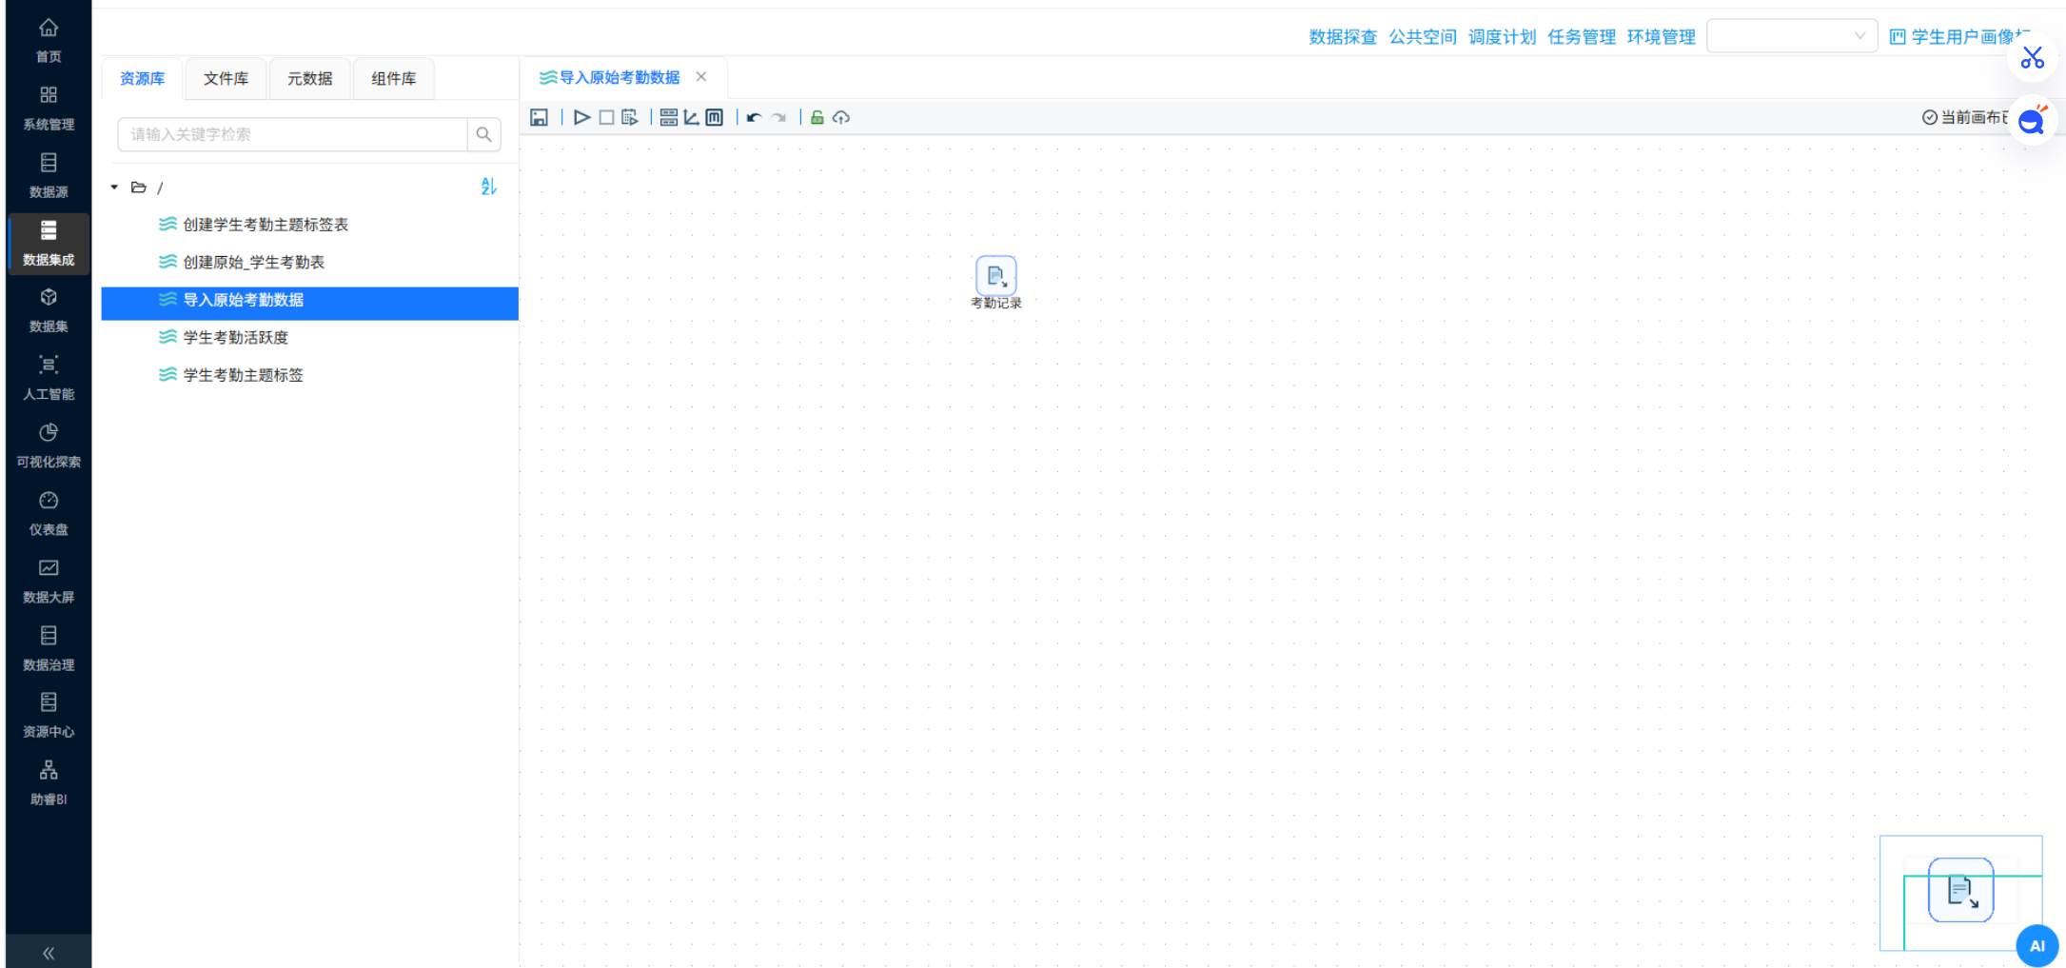Close the 导入原始考勤数据 tab

pos(701,77)
